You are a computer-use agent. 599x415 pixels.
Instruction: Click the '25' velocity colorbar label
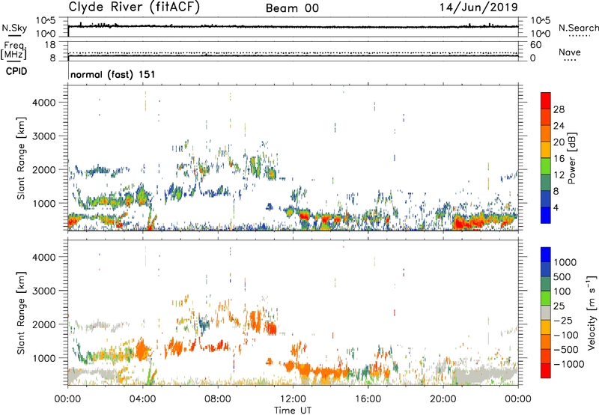(559, 306)
